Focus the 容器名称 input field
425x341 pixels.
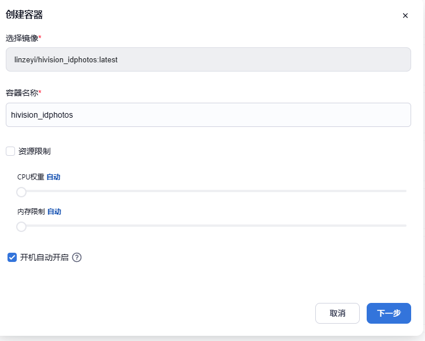click(208, 115)
